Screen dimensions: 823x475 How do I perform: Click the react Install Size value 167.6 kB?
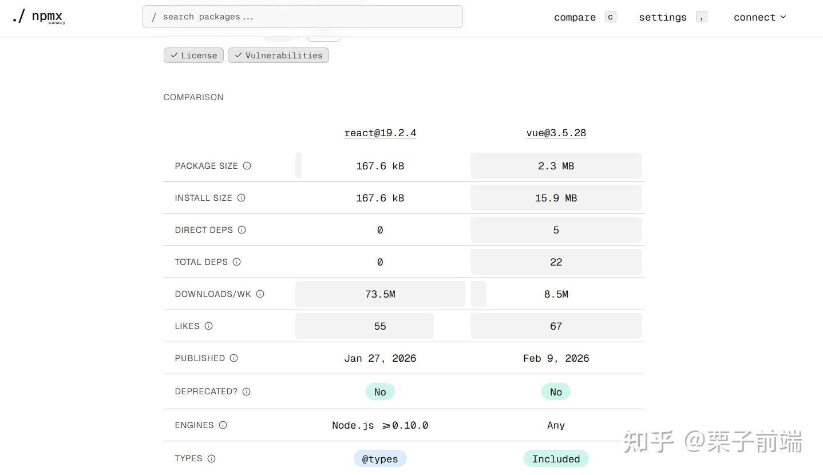(x=380, y=198)
